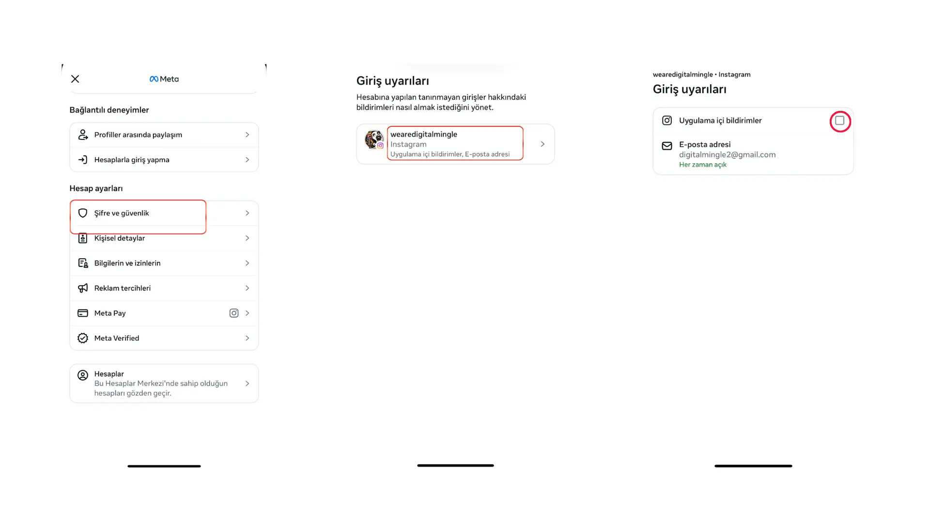Open Reklam tercihleri menu item
The height and width of the screenshot is (523, 930).
(x=164, y=288)
